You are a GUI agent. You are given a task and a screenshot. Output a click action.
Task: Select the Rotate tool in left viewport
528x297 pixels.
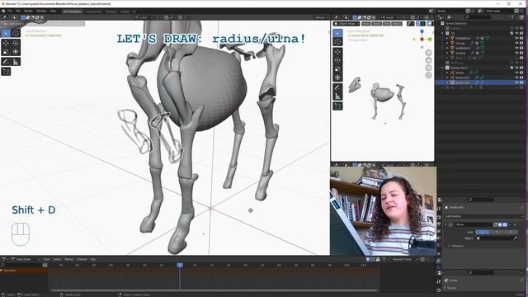pos(16,43)
